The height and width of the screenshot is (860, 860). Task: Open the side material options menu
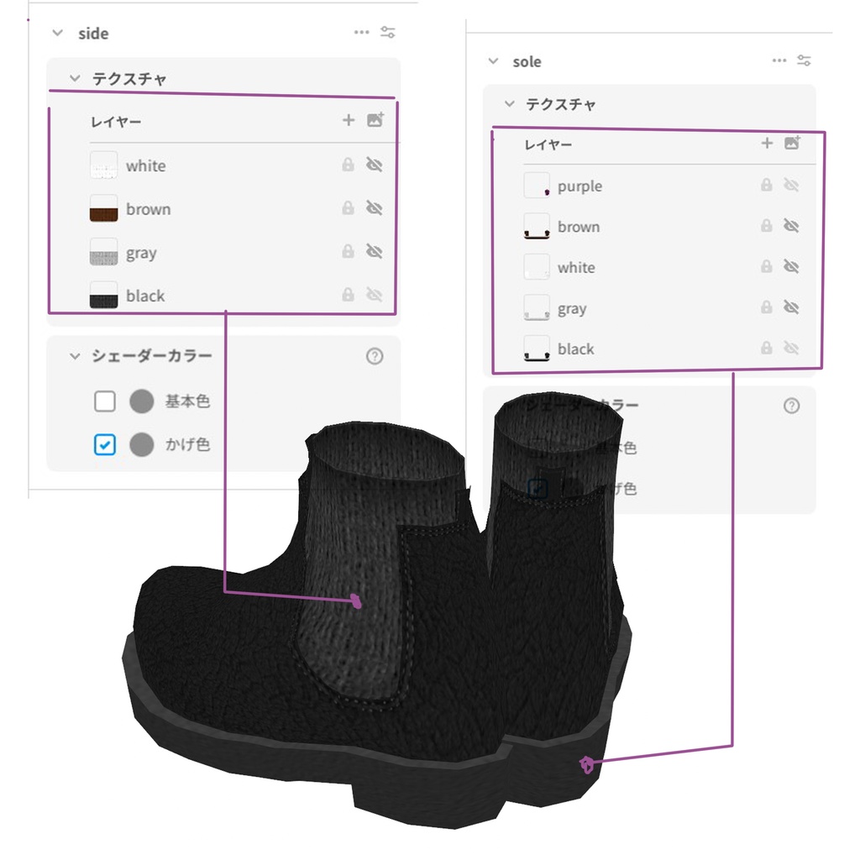361,33
